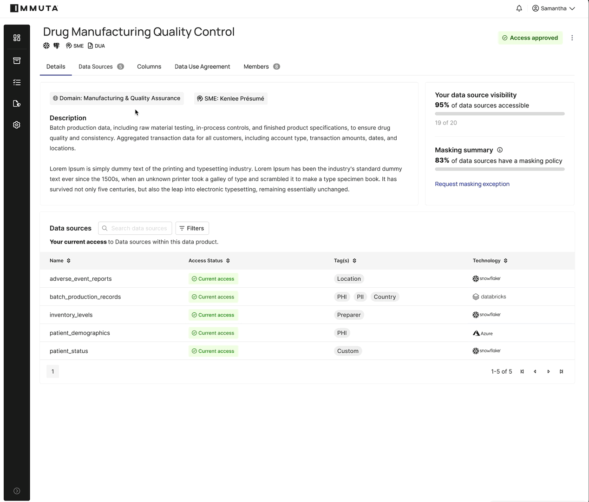Click the notifications bell icon

(x=519, y=8)
